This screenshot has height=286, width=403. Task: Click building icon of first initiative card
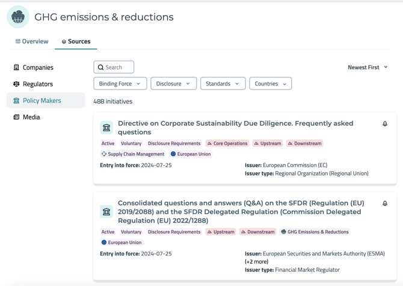(106, 127)
